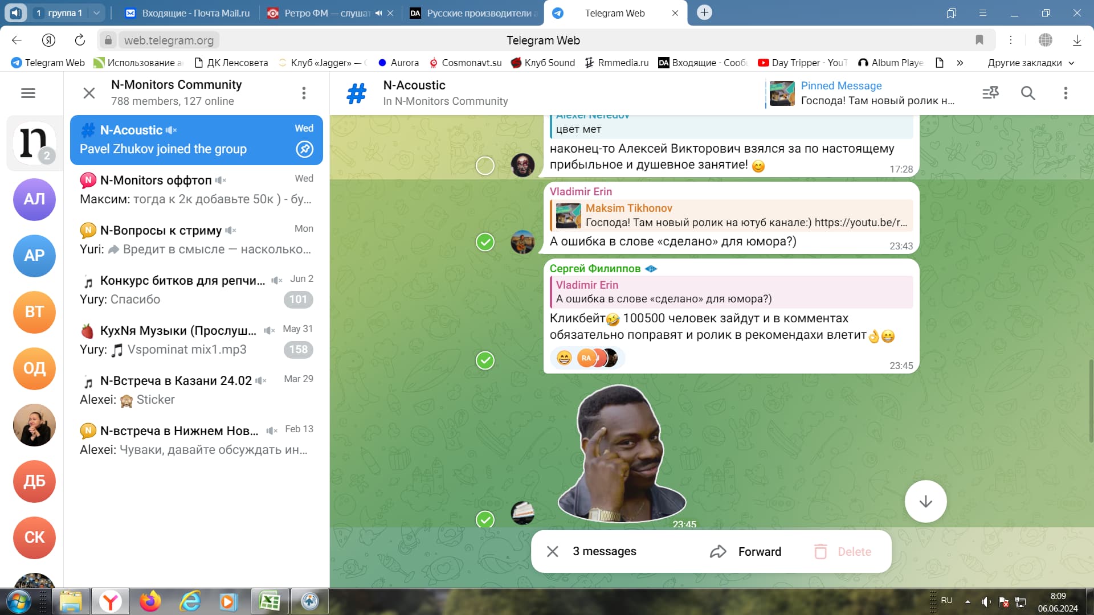The width and height of the screenshot is (1094, 615).
Task: Bookmark this page with the bookmark icon
Action: click(979, 40)
